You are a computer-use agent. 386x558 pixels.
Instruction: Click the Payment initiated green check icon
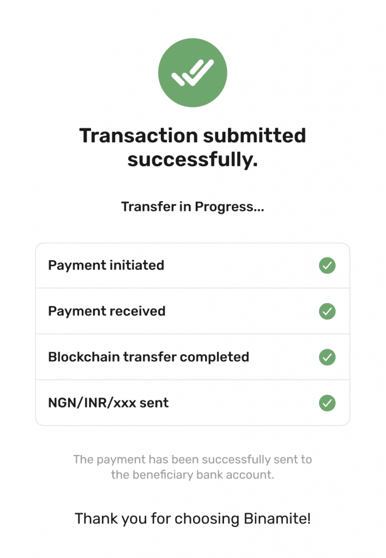point(327,265)
